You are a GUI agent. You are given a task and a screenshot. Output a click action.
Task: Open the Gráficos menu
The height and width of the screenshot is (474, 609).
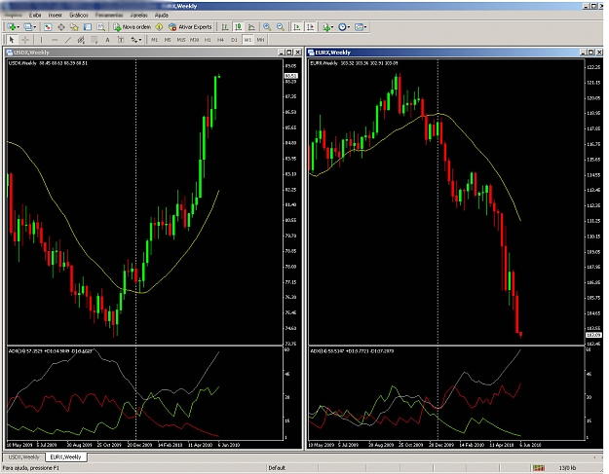(x=79, y=16)
